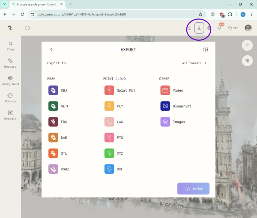Toggle the grid view button
This screenshot has height=218, width=257.
[x=248, y=61]
